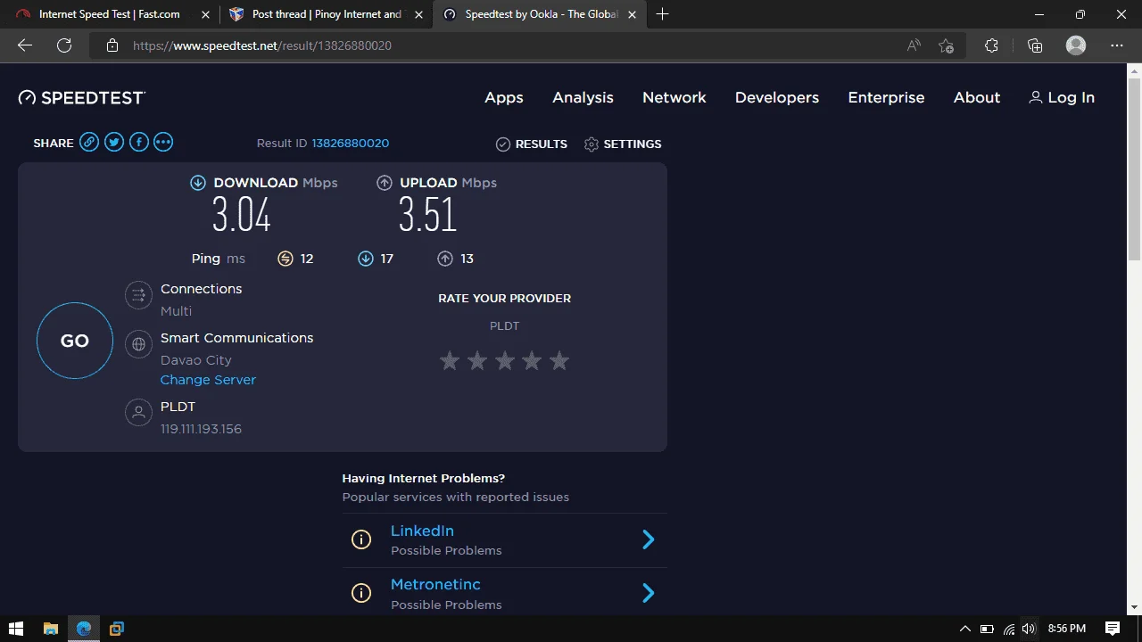Open a new browser tab
The height and width of the screenshot is (642, 1142).
click(662, 14)
